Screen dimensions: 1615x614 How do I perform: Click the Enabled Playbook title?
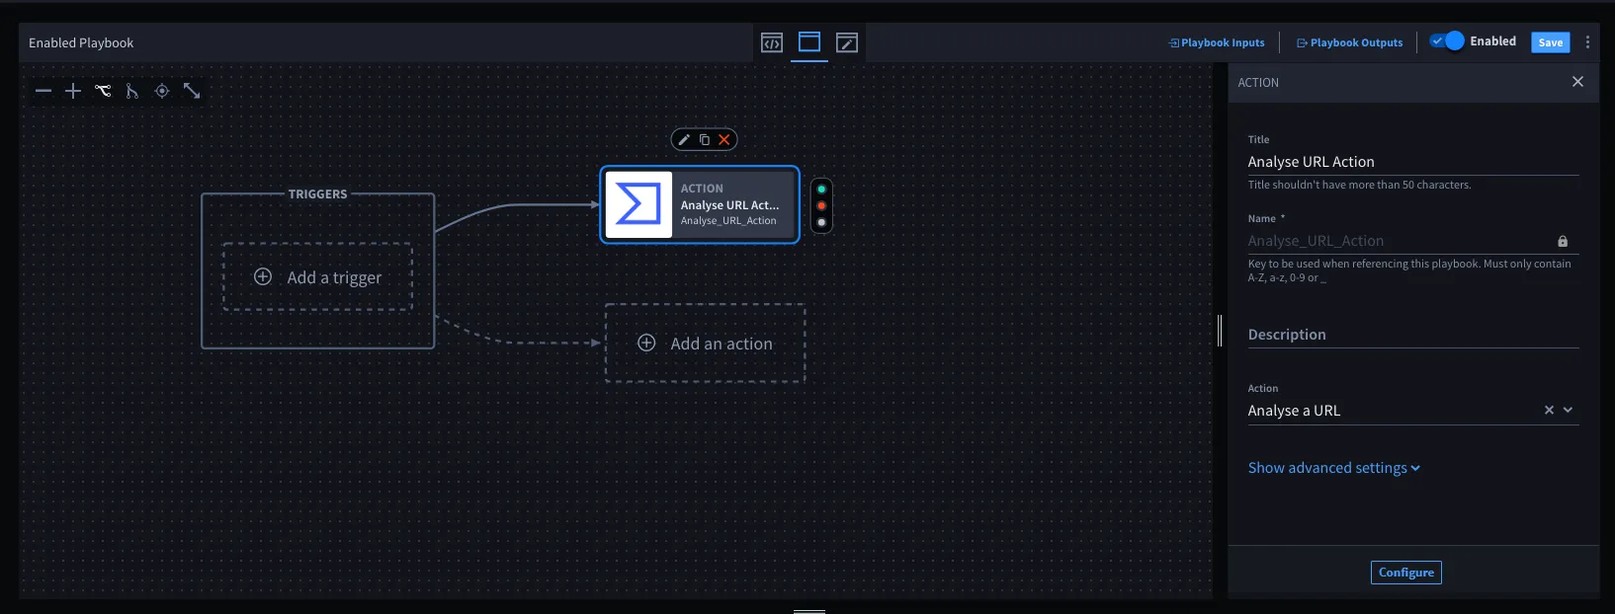pos(81,43)
